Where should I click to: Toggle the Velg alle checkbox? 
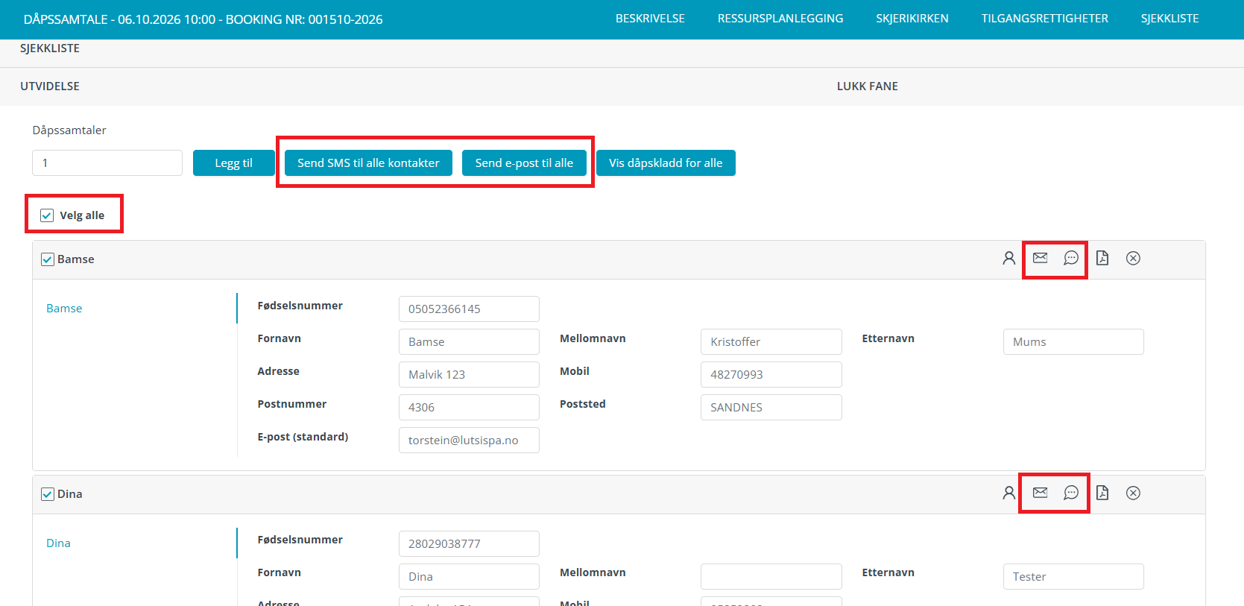pyautogui.click(x=47, y=215)
